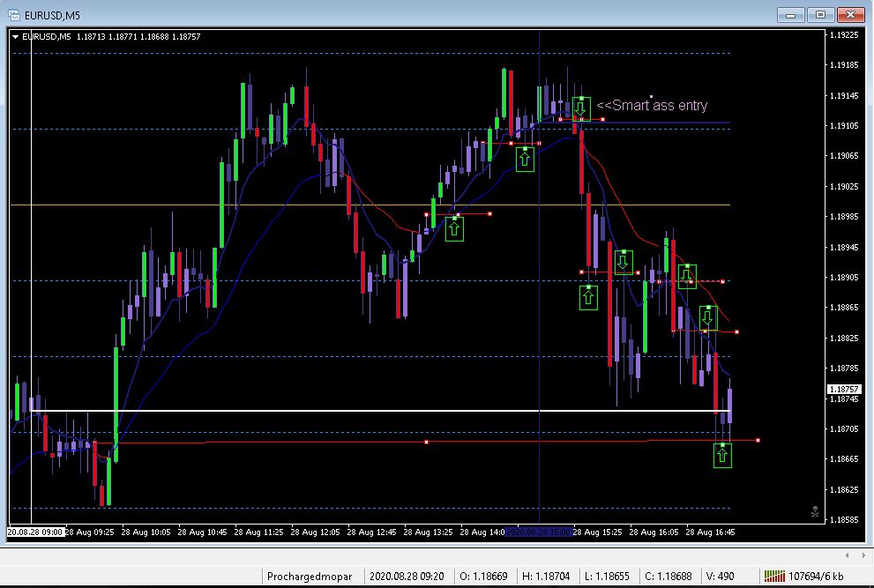Click the 'O: 1.18669' open price field

click(482, 577)
